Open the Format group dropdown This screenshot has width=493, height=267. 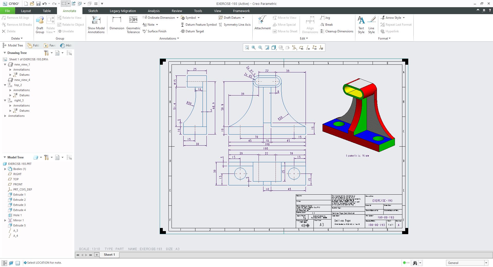click(x=384, y=39)
